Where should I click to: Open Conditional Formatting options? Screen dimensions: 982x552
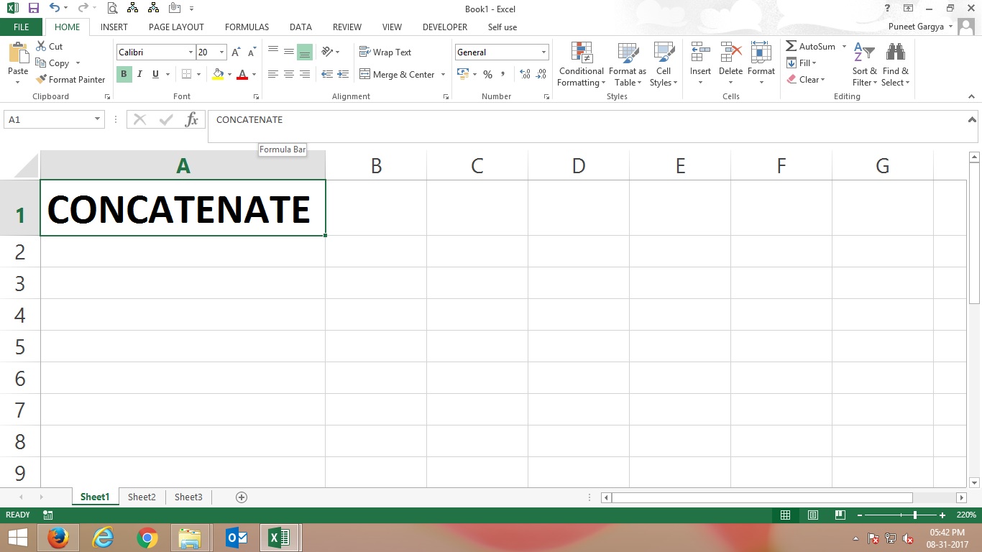tap(580, 65)
